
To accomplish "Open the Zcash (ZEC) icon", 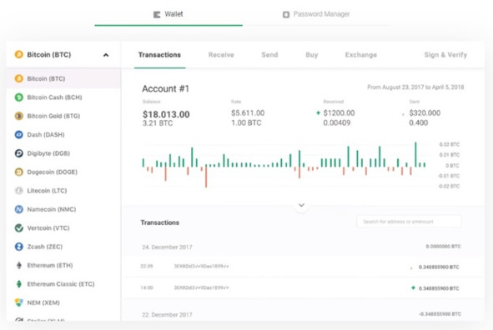I will point(19,247).
